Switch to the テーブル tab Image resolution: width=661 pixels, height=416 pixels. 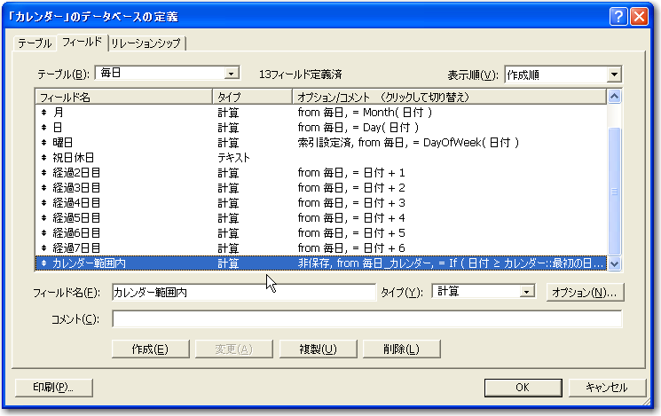[35, 43]
